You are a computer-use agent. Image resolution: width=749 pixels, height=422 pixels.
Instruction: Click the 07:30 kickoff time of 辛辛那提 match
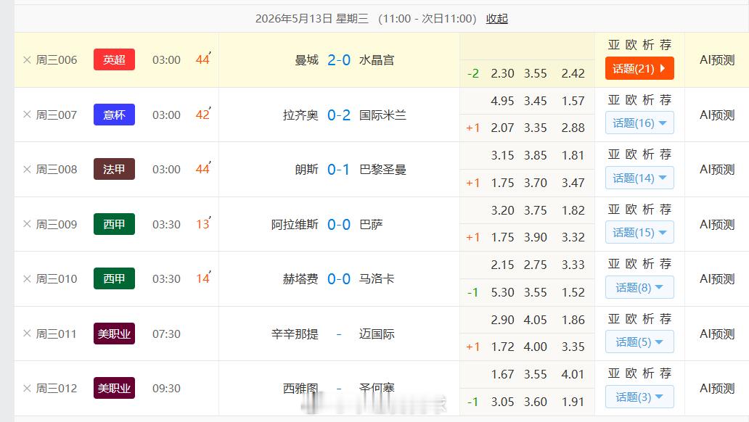pos(166,334)
